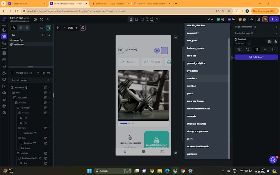Open the Custom Code sidebar icon
Image resolution: width=280 pixels, height=175 pixels.
[x=4, y=86]
